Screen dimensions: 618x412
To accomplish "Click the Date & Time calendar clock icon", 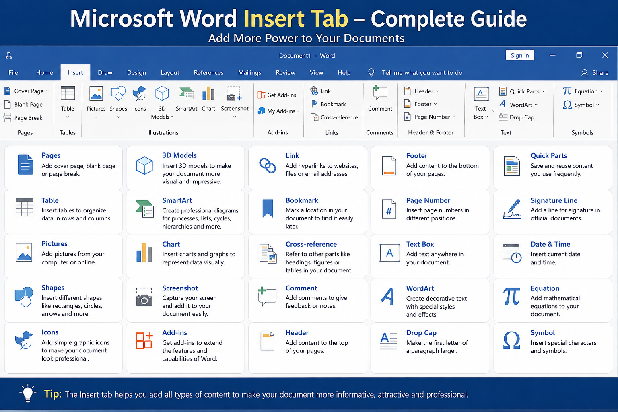I will tap(512, 253).
